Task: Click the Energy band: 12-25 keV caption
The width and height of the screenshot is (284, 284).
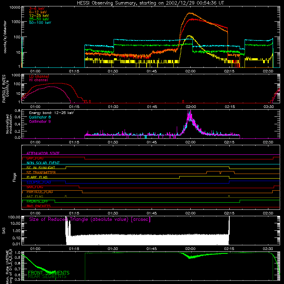Action: [x=51, y=113]
